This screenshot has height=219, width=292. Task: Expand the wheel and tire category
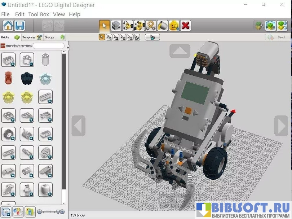8,134
